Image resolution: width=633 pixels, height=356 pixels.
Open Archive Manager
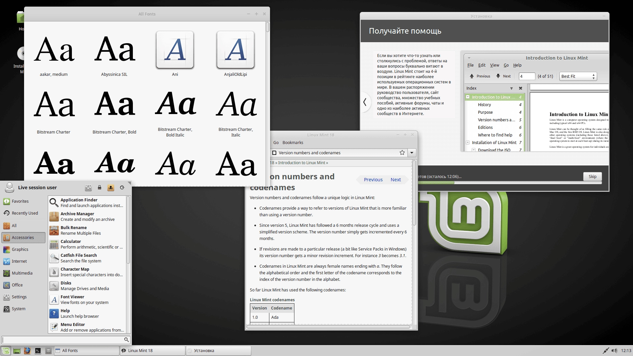click(x=87, y=217)
